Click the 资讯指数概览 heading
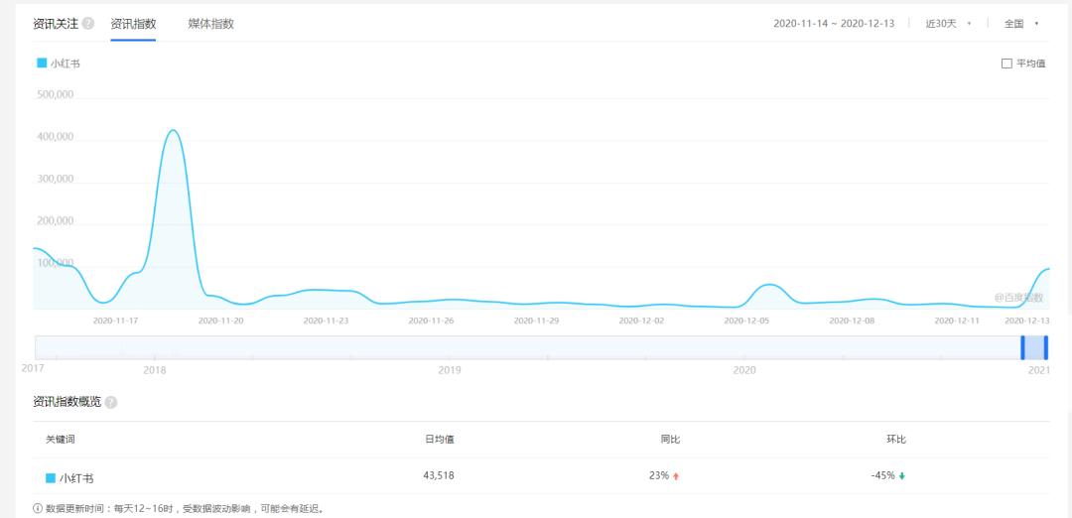Screen dimensions: 1072x518 (x=67, y=402)
